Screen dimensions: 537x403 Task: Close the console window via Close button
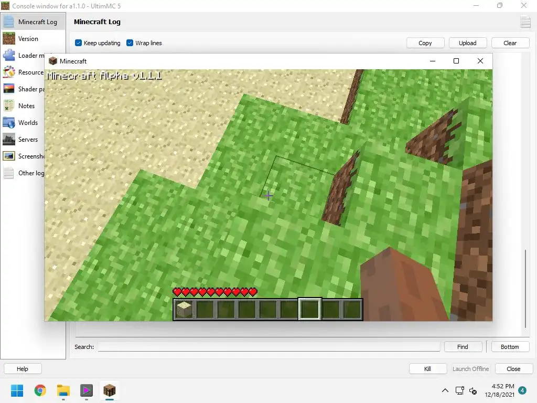point(514,369)
